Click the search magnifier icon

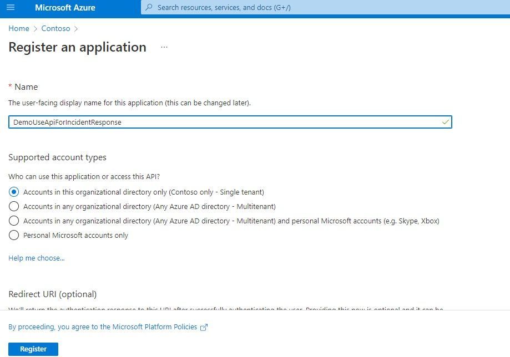coord(149,7)
